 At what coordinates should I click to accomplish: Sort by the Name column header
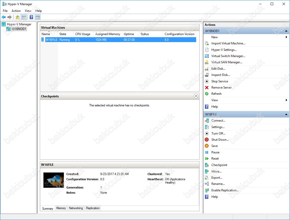[49, 34]
